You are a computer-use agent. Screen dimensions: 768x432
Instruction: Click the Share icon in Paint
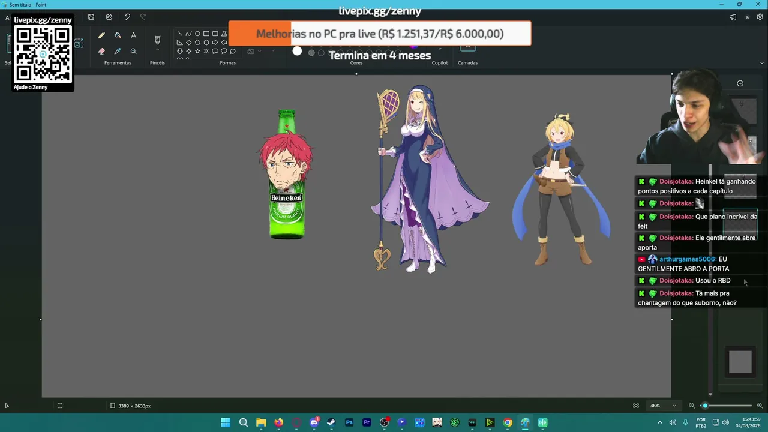coord(109,17)
